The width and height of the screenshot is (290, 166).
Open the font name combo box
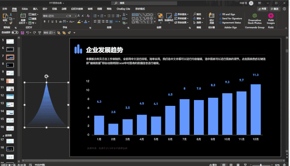pyautogui.click(x=55, y=16)
